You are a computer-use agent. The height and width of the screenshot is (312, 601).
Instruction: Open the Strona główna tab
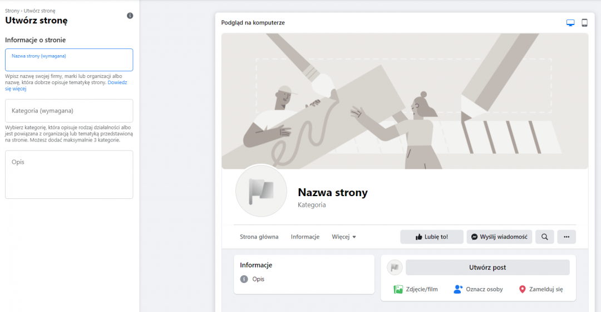click(x=259, y=237)
